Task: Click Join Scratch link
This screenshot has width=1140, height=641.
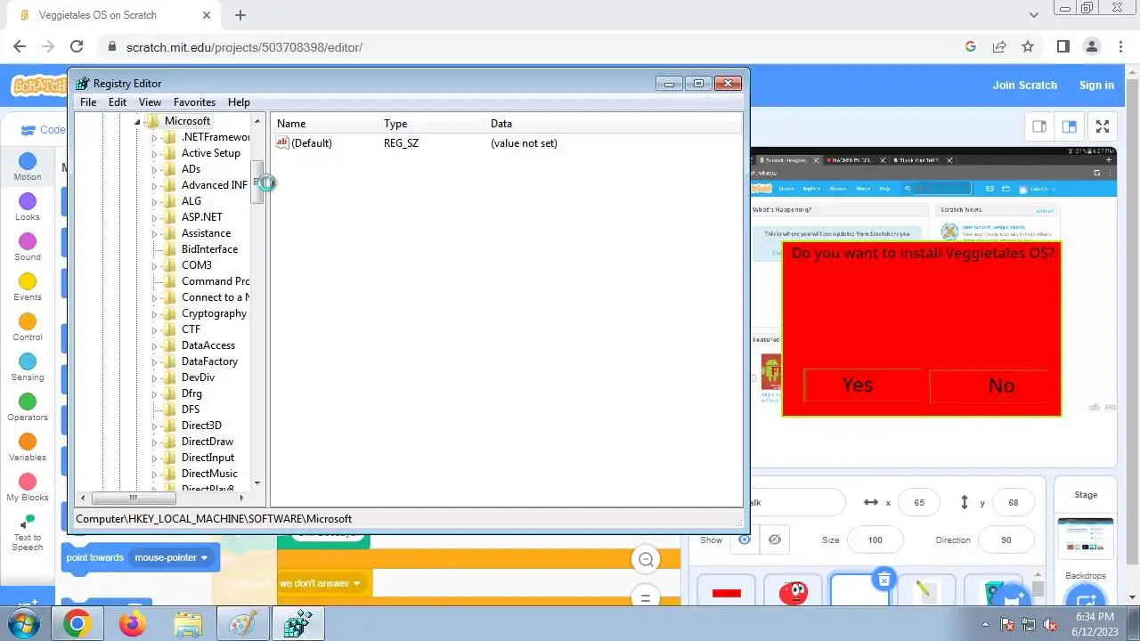Action: tap(1025, 85)
